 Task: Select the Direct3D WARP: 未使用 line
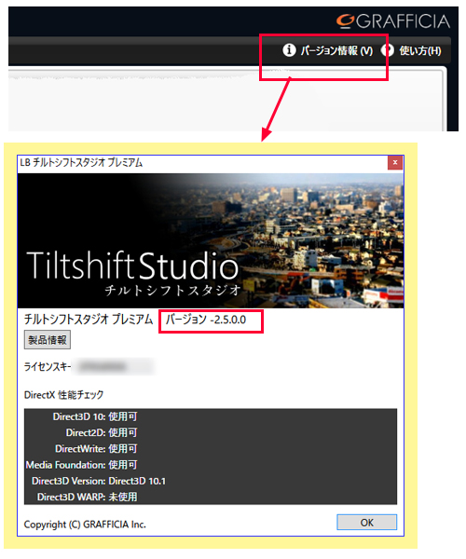coord(87,497)
